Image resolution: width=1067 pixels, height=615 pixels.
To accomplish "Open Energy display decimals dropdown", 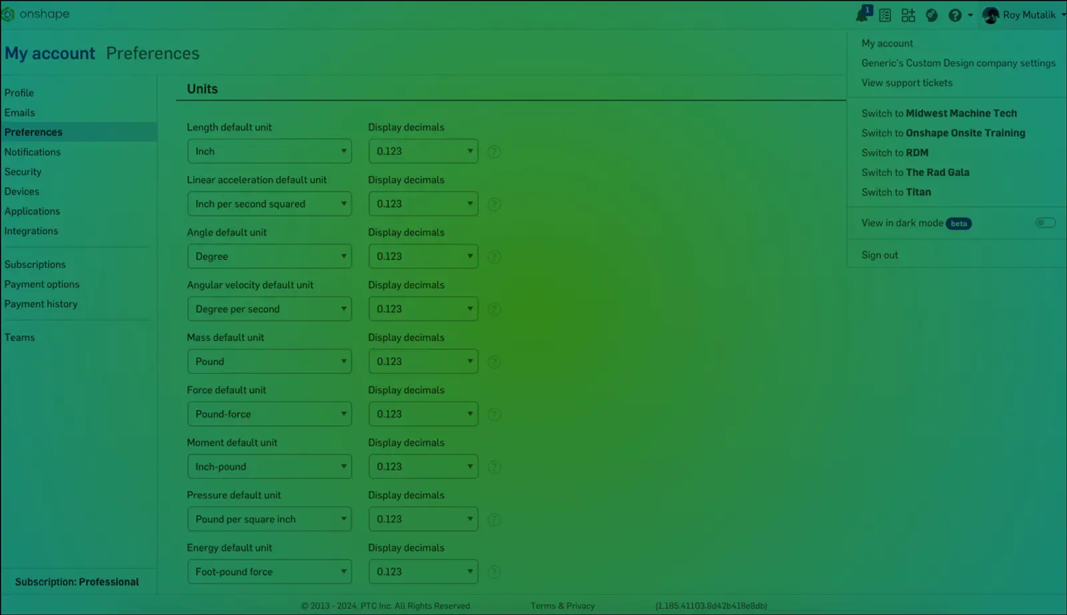I will click(x=423, y=572).
